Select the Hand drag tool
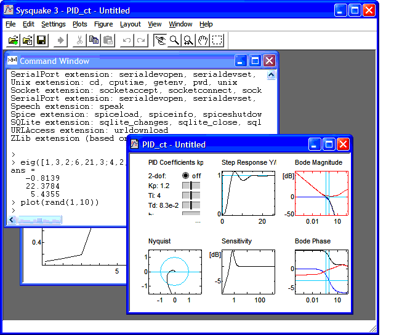 [203, 41]
